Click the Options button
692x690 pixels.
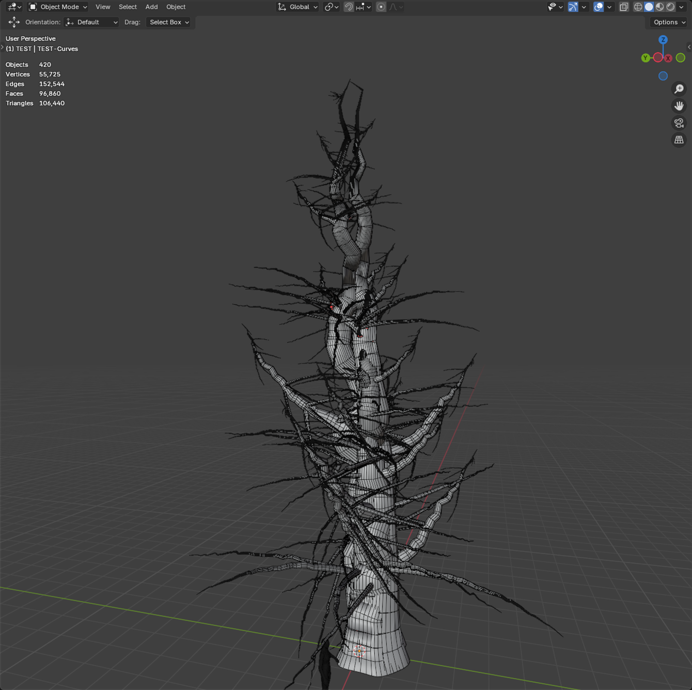pos(669,22)
